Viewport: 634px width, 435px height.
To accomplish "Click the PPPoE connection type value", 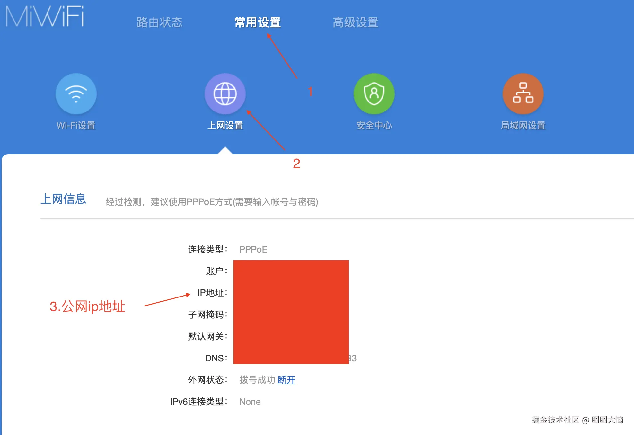I will 253,249.
